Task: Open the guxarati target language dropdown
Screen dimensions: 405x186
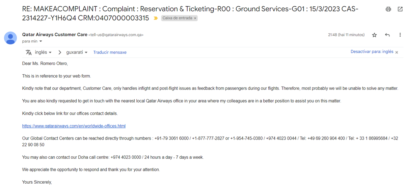Action: pyautogui.click(x=77, y=52)
